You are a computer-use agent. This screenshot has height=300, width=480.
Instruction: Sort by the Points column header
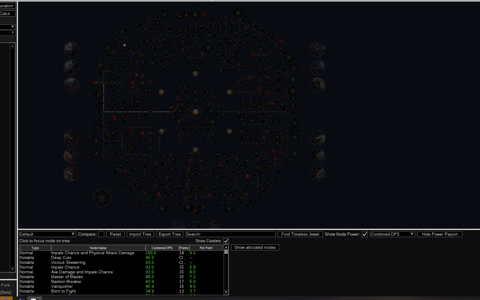(x=184, y=248)
